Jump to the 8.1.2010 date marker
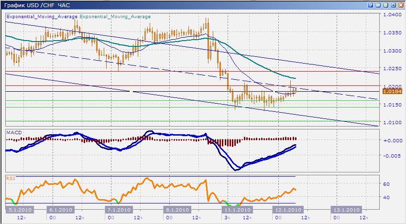406x224 pixels. point(177,210)
